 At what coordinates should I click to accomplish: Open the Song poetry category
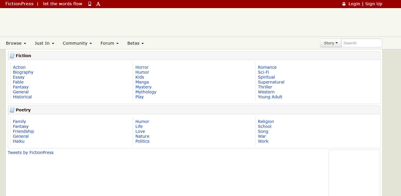pos(263,131)
